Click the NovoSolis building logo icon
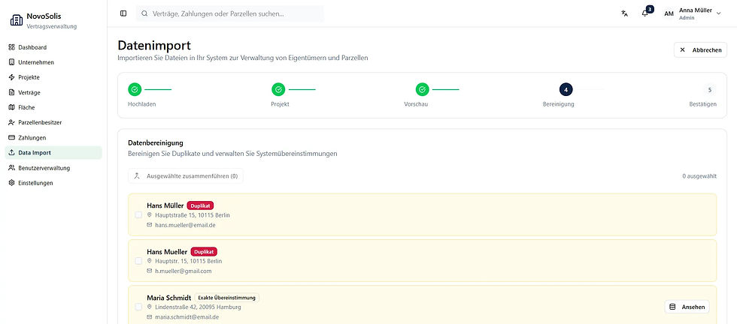Image resolution: width=737 pixels, height=324 pixels. (x=16, y=20)
